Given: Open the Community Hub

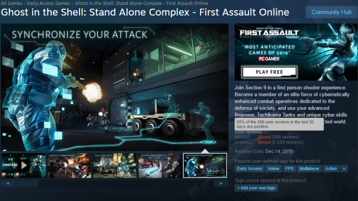Looking at the screenshot, I should coord(332,12).
